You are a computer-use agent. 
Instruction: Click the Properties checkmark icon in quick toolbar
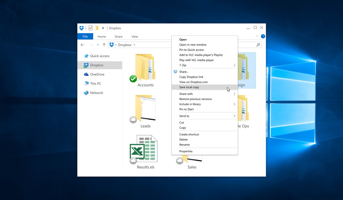coord(90,28)
